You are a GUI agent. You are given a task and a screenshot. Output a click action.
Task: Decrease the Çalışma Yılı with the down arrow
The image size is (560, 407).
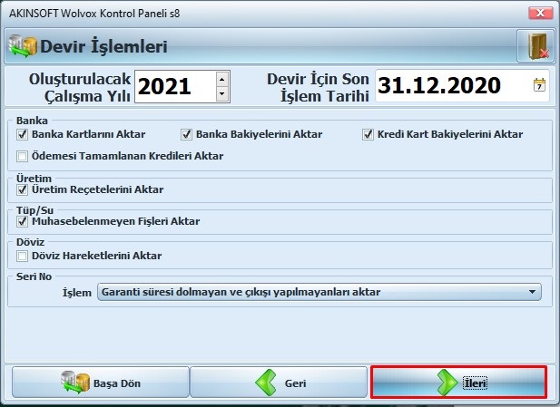(222, 94)
